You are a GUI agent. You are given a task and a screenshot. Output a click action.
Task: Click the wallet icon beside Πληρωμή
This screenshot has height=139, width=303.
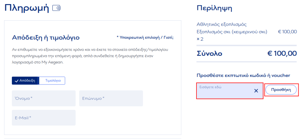(57, 8)
